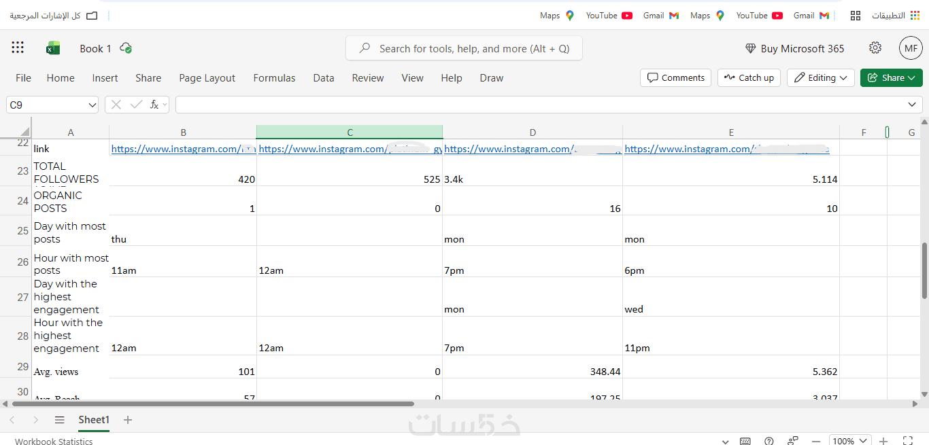Zoom out with minus icon
This screenshot has height=445, width=929.
(816, 441)
